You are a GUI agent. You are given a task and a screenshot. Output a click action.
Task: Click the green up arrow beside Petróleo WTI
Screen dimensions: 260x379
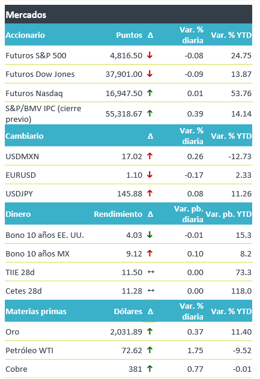[x=150, y=350]
